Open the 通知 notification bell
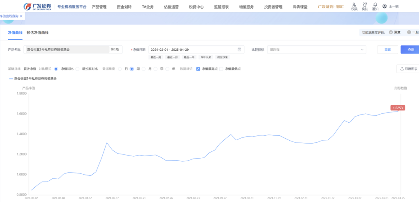Screen dimensions: 419x202 (375, 4)
